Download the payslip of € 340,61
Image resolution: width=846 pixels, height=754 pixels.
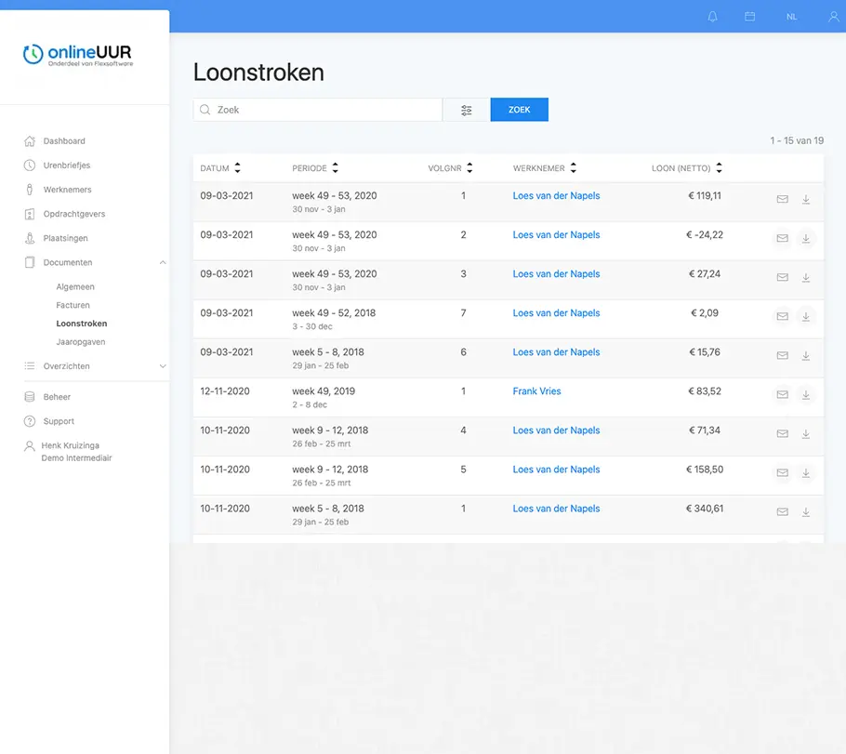tap(805, 511)
